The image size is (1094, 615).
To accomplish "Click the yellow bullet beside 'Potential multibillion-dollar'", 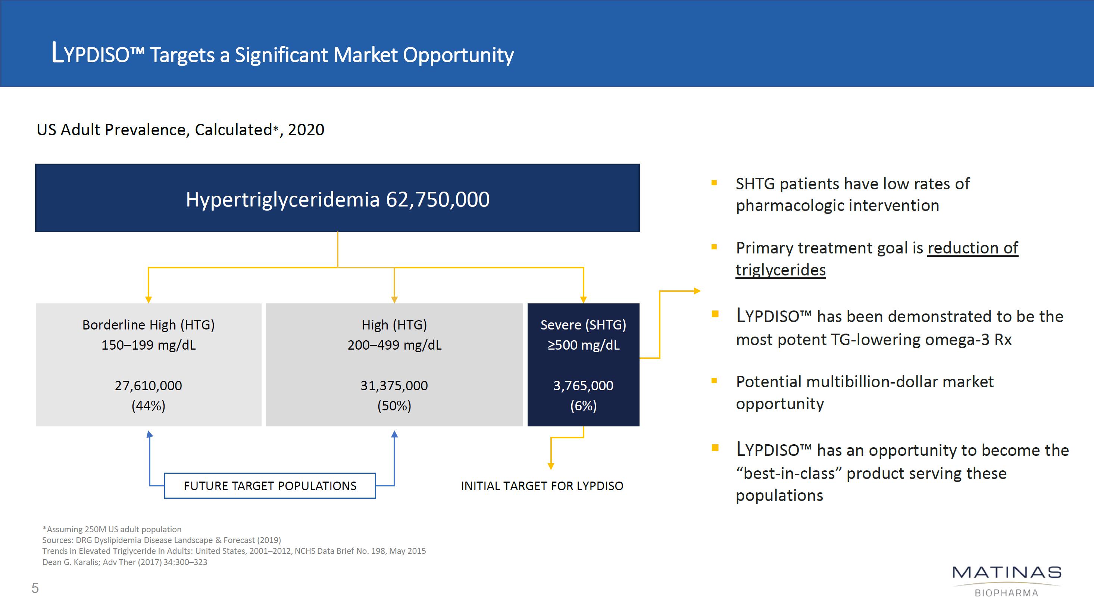I will pos(714,381).
